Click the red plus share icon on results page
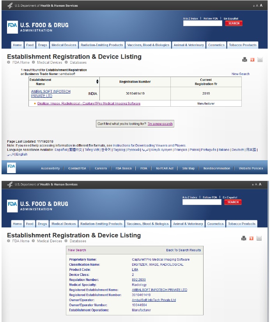This screenshot has width=271, height=322. click(252, 59)
